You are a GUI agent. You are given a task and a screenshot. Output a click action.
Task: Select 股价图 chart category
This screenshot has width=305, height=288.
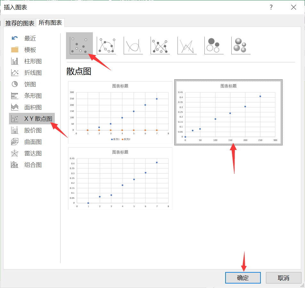tap(32, 130)
